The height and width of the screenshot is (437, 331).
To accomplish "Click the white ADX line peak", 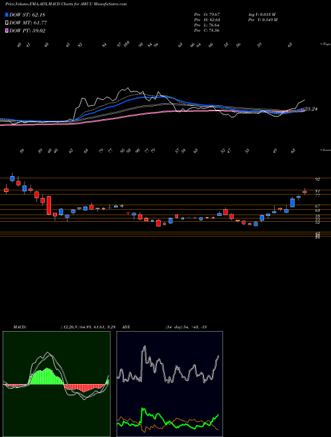I will 144,347.
